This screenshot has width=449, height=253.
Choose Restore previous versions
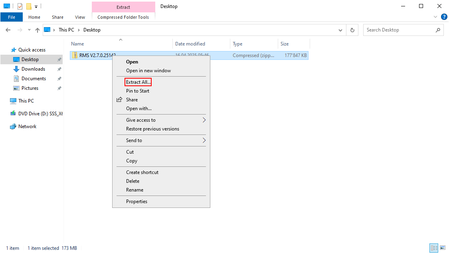[161, 129]
